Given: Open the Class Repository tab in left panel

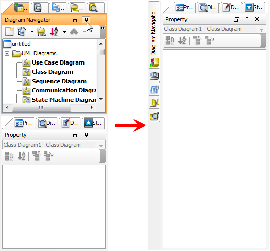Looking at the screenshot, I should pyautogui.click(x=58, y=8).
